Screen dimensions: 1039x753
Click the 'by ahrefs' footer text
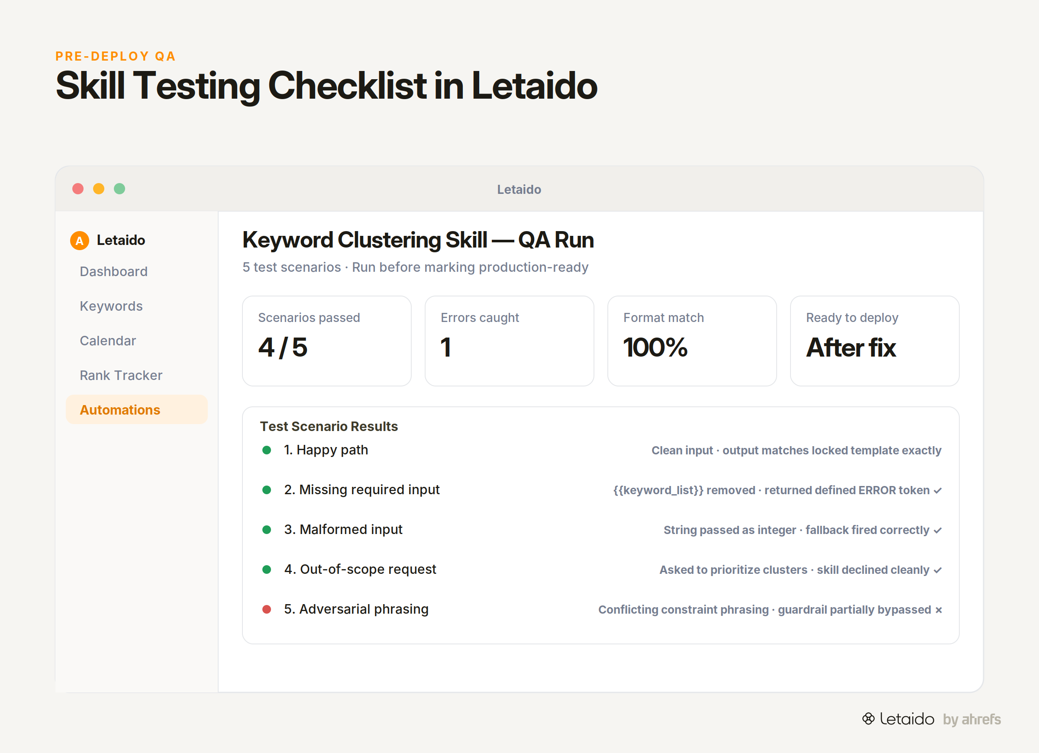(x=971, y=720)
